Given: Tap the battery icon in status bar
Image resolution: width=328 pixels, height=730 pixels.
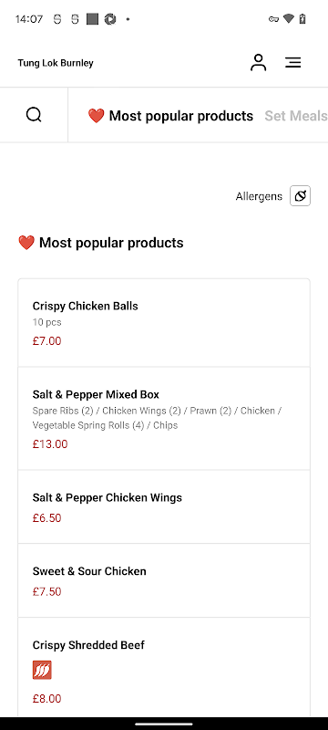Looking at the screenshot, I should [x=302, y=18].
